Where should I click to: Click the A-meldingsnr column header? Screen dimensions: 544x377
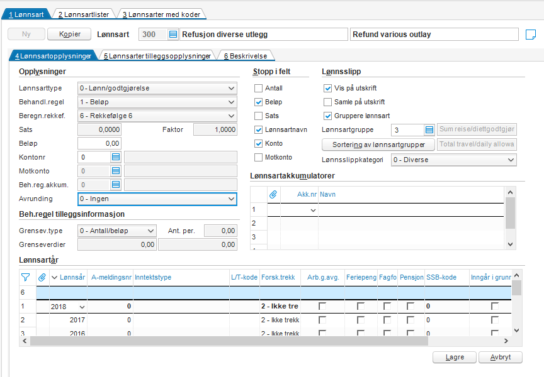111,277
